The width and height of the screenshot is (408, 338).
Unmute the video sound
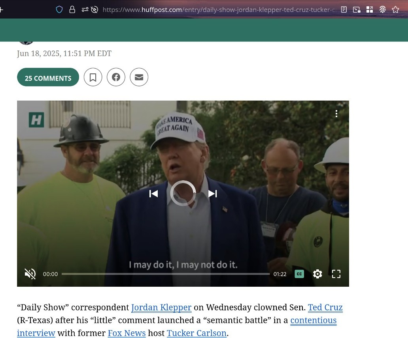pos(30,274)
